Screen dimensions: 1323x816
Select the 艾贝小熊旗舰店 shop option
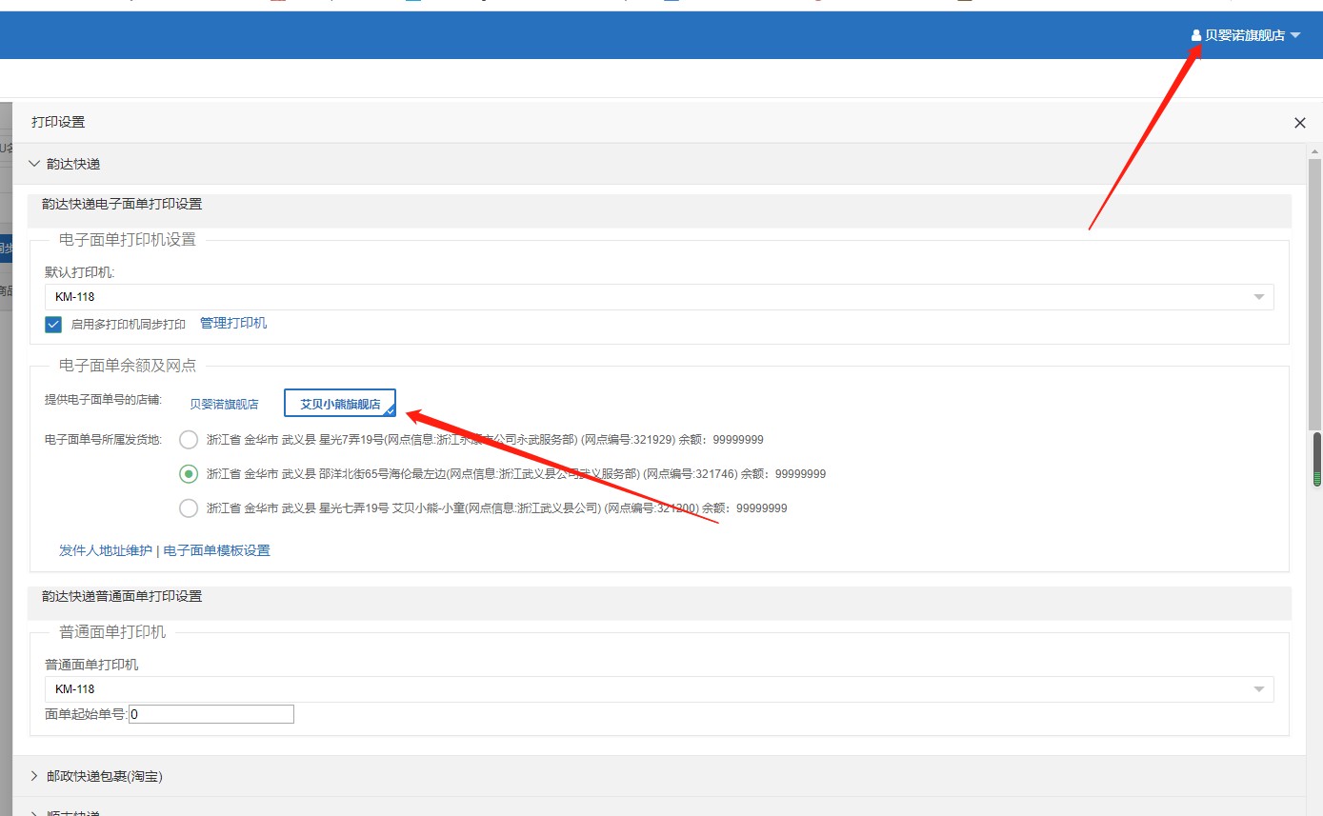[x=340, y=404]
